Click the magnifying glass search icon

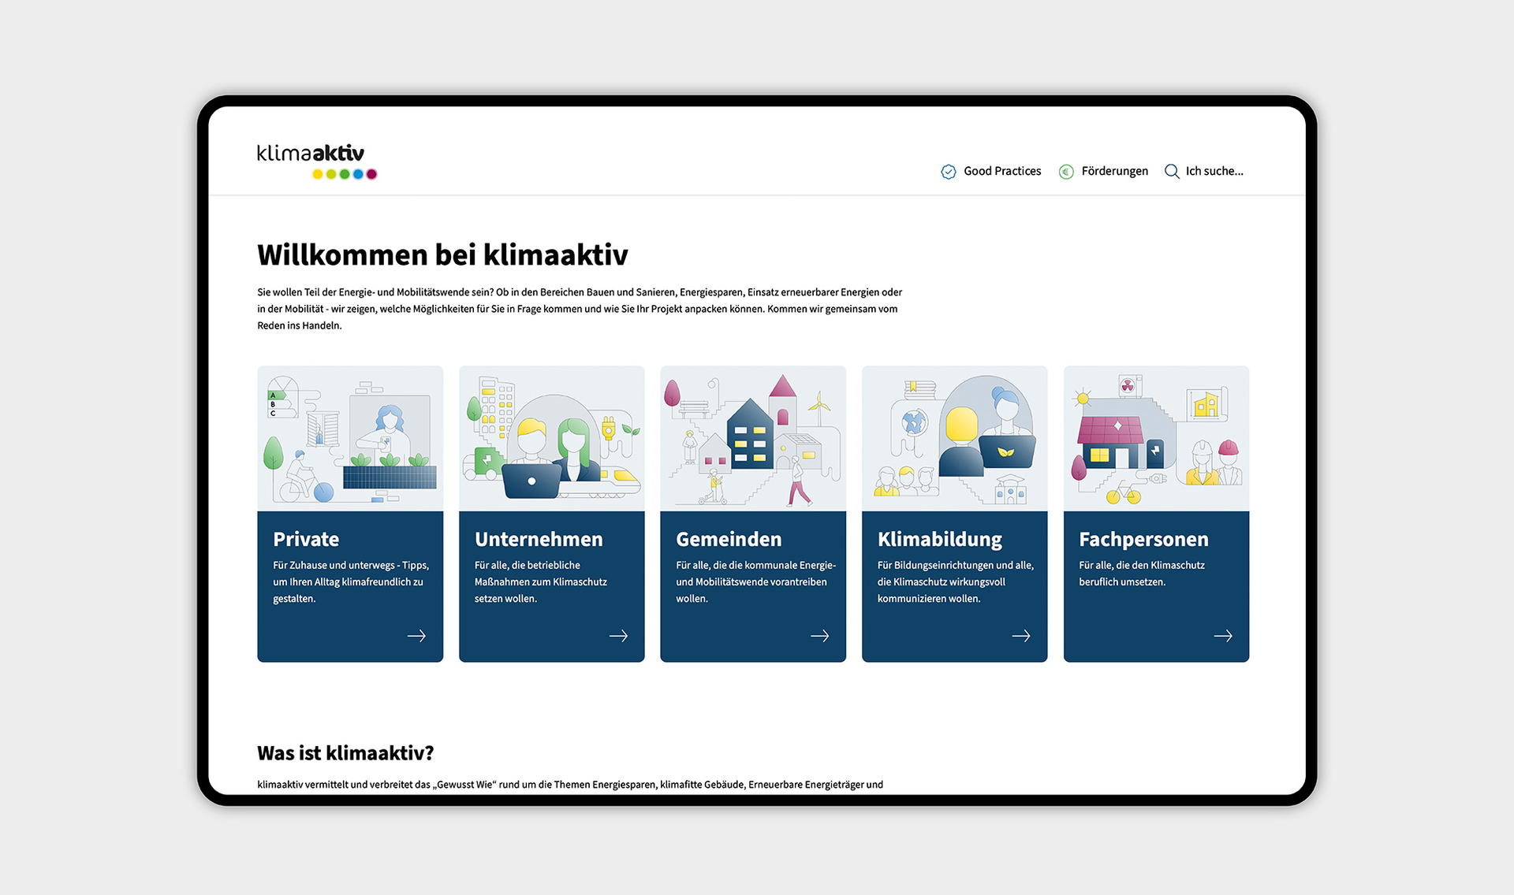tap(1172, 172)
